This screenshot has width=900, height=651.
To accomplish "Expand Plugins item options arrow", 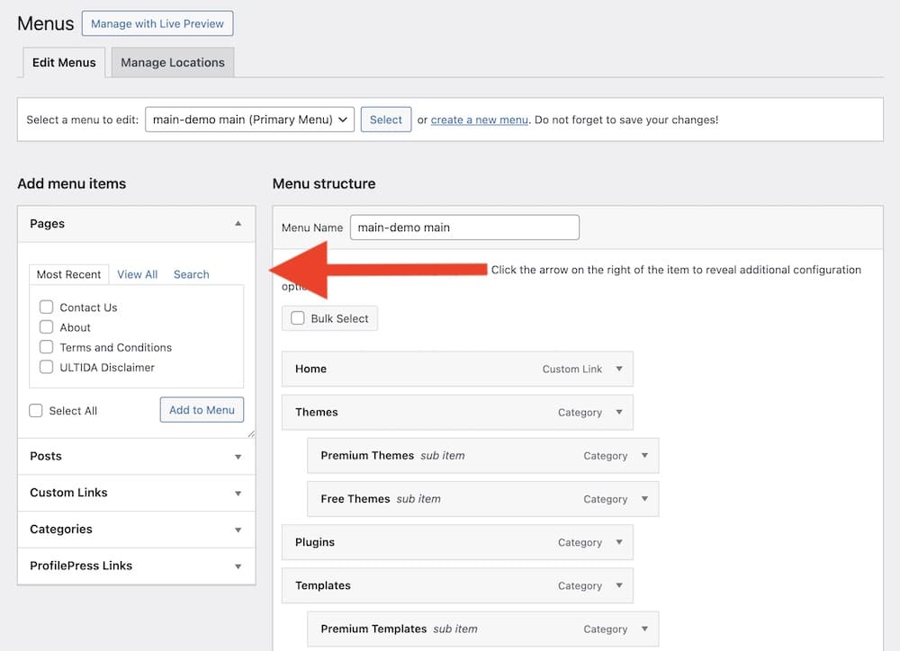I will 619,542.
